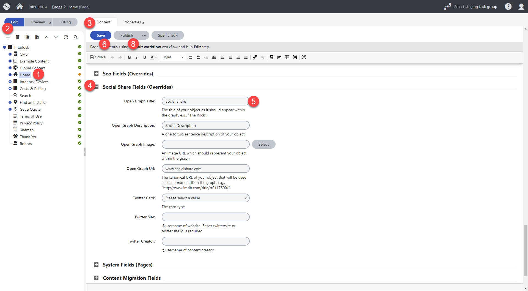This screenshot has height=291, width=528.
Task: Toggle italic text formatting
Action: [137, 57]
